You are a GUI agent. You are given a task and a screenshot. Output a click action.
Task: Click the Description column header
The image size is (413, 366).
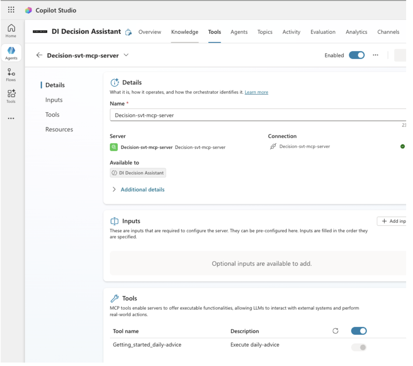(245, 331)
